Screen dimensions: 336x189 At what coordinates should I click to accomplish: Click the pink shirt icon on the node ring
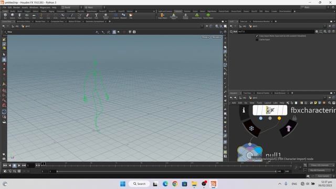coord(288,128)
